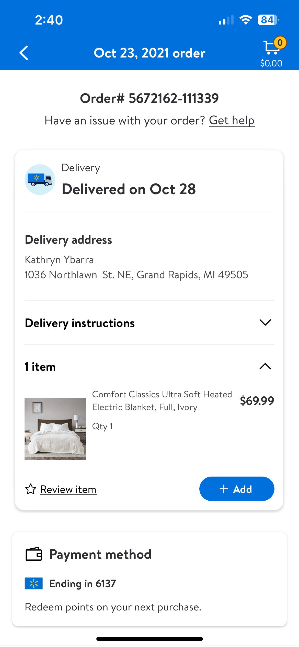The height and width of the screenshot is (647, 299).
Task: Tap the star icon beside Review item
Action: click(x=30, y=489)
